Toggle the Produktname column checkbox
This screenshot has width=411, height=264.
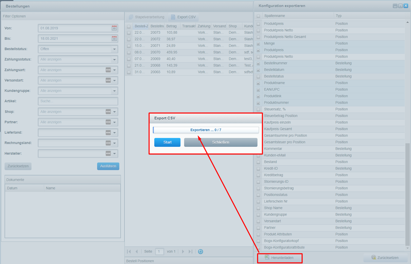pos(258,83)
